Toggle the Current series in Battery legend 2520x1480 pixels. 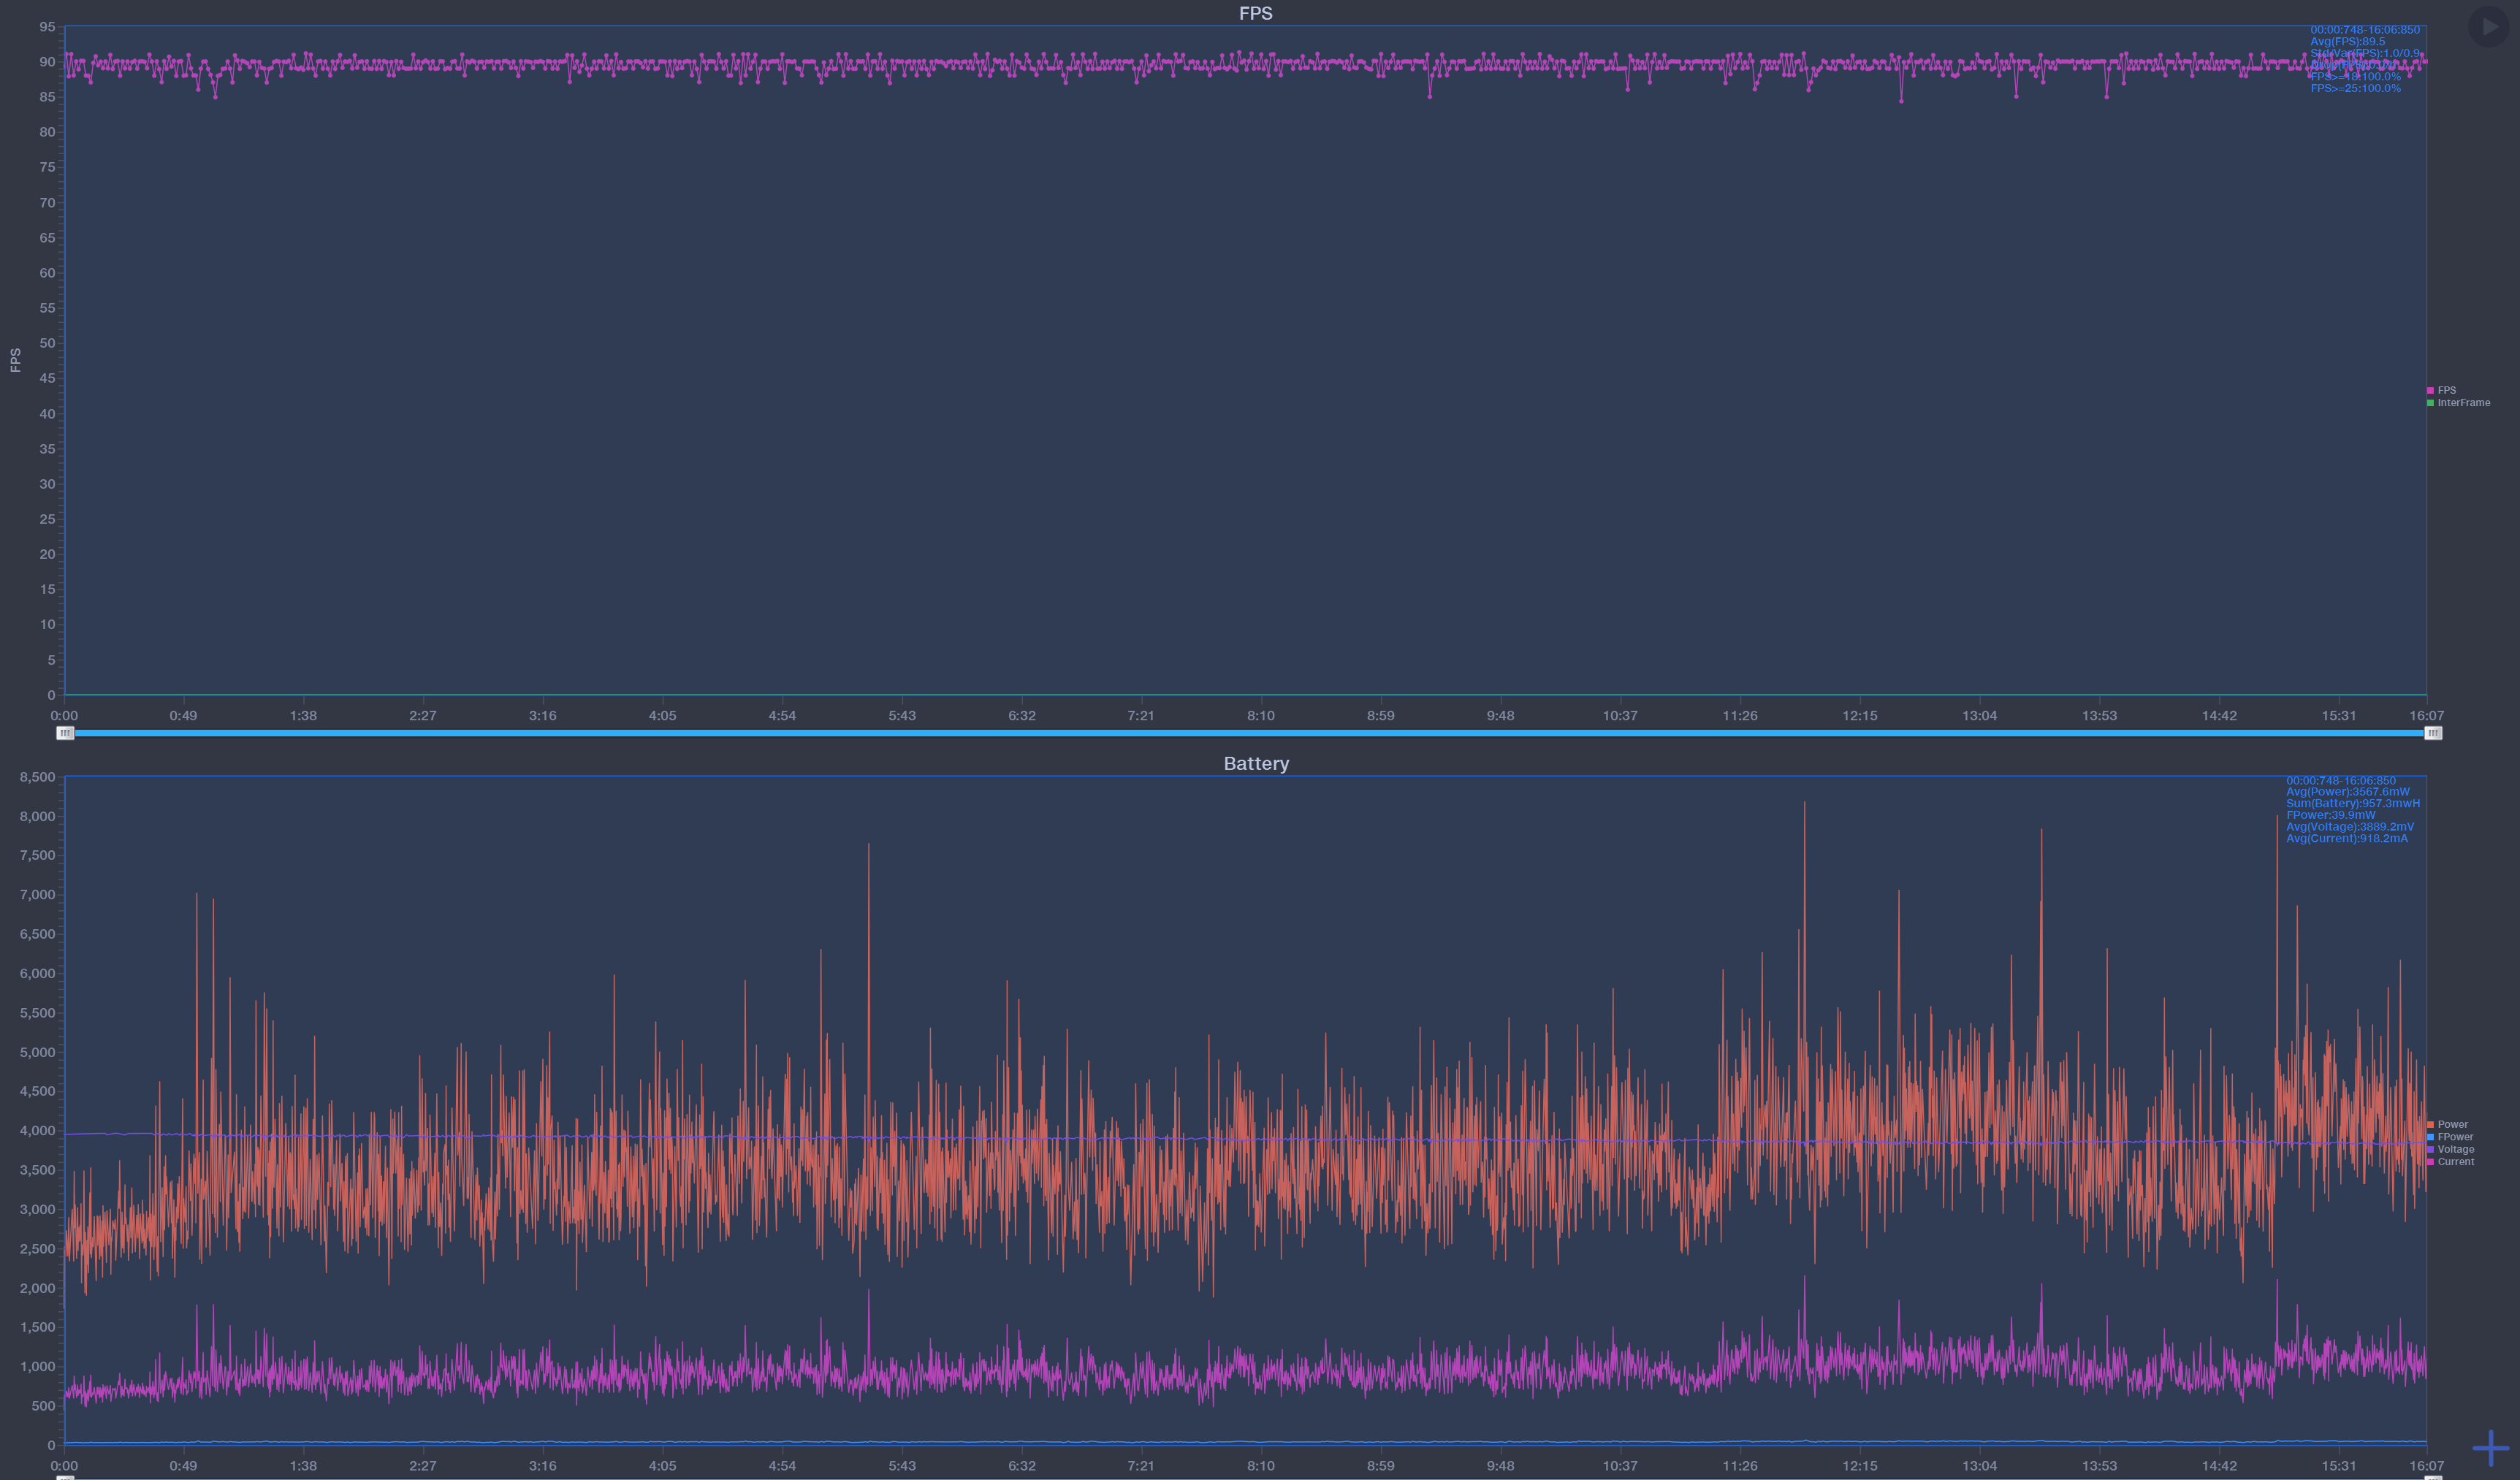[2450, 1162]
